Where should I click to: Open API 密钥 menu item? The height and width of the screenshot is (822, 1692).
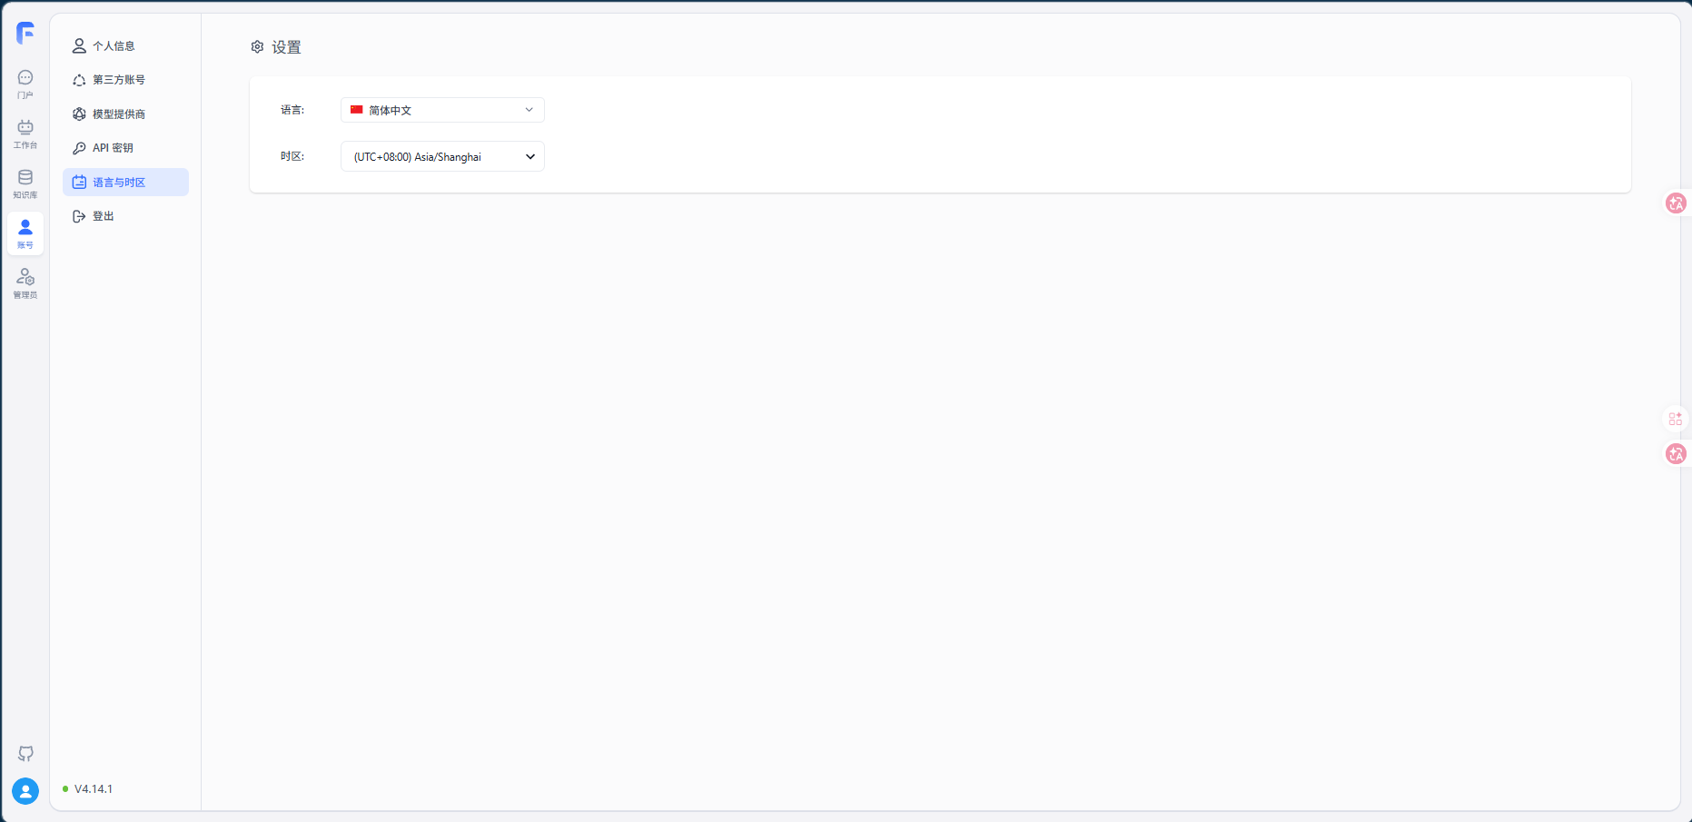125,148
